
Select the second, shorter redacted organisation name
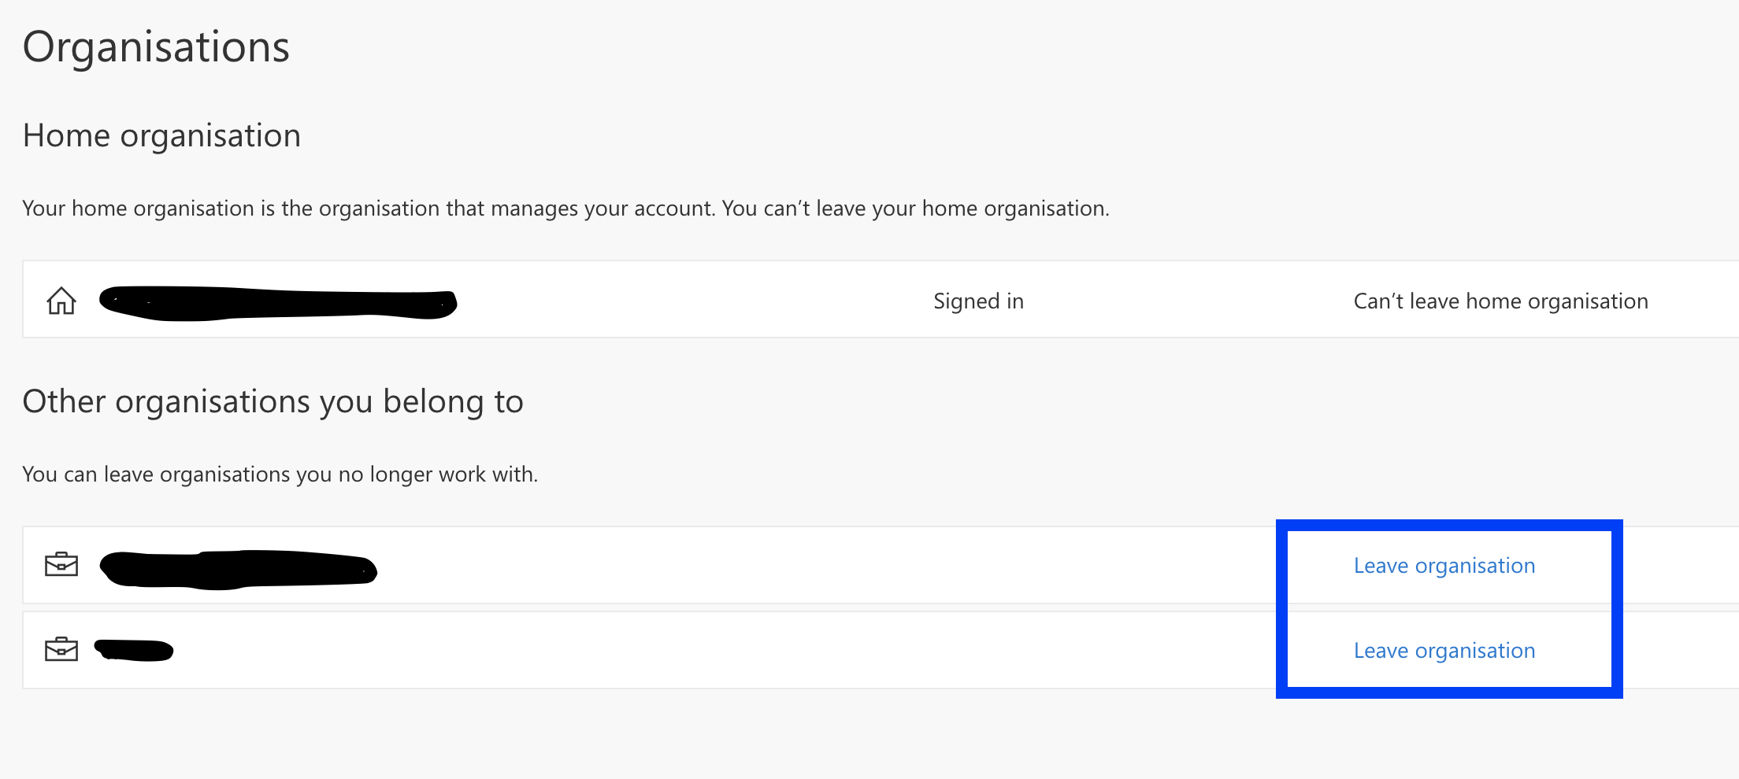click(x=134, y=651)
